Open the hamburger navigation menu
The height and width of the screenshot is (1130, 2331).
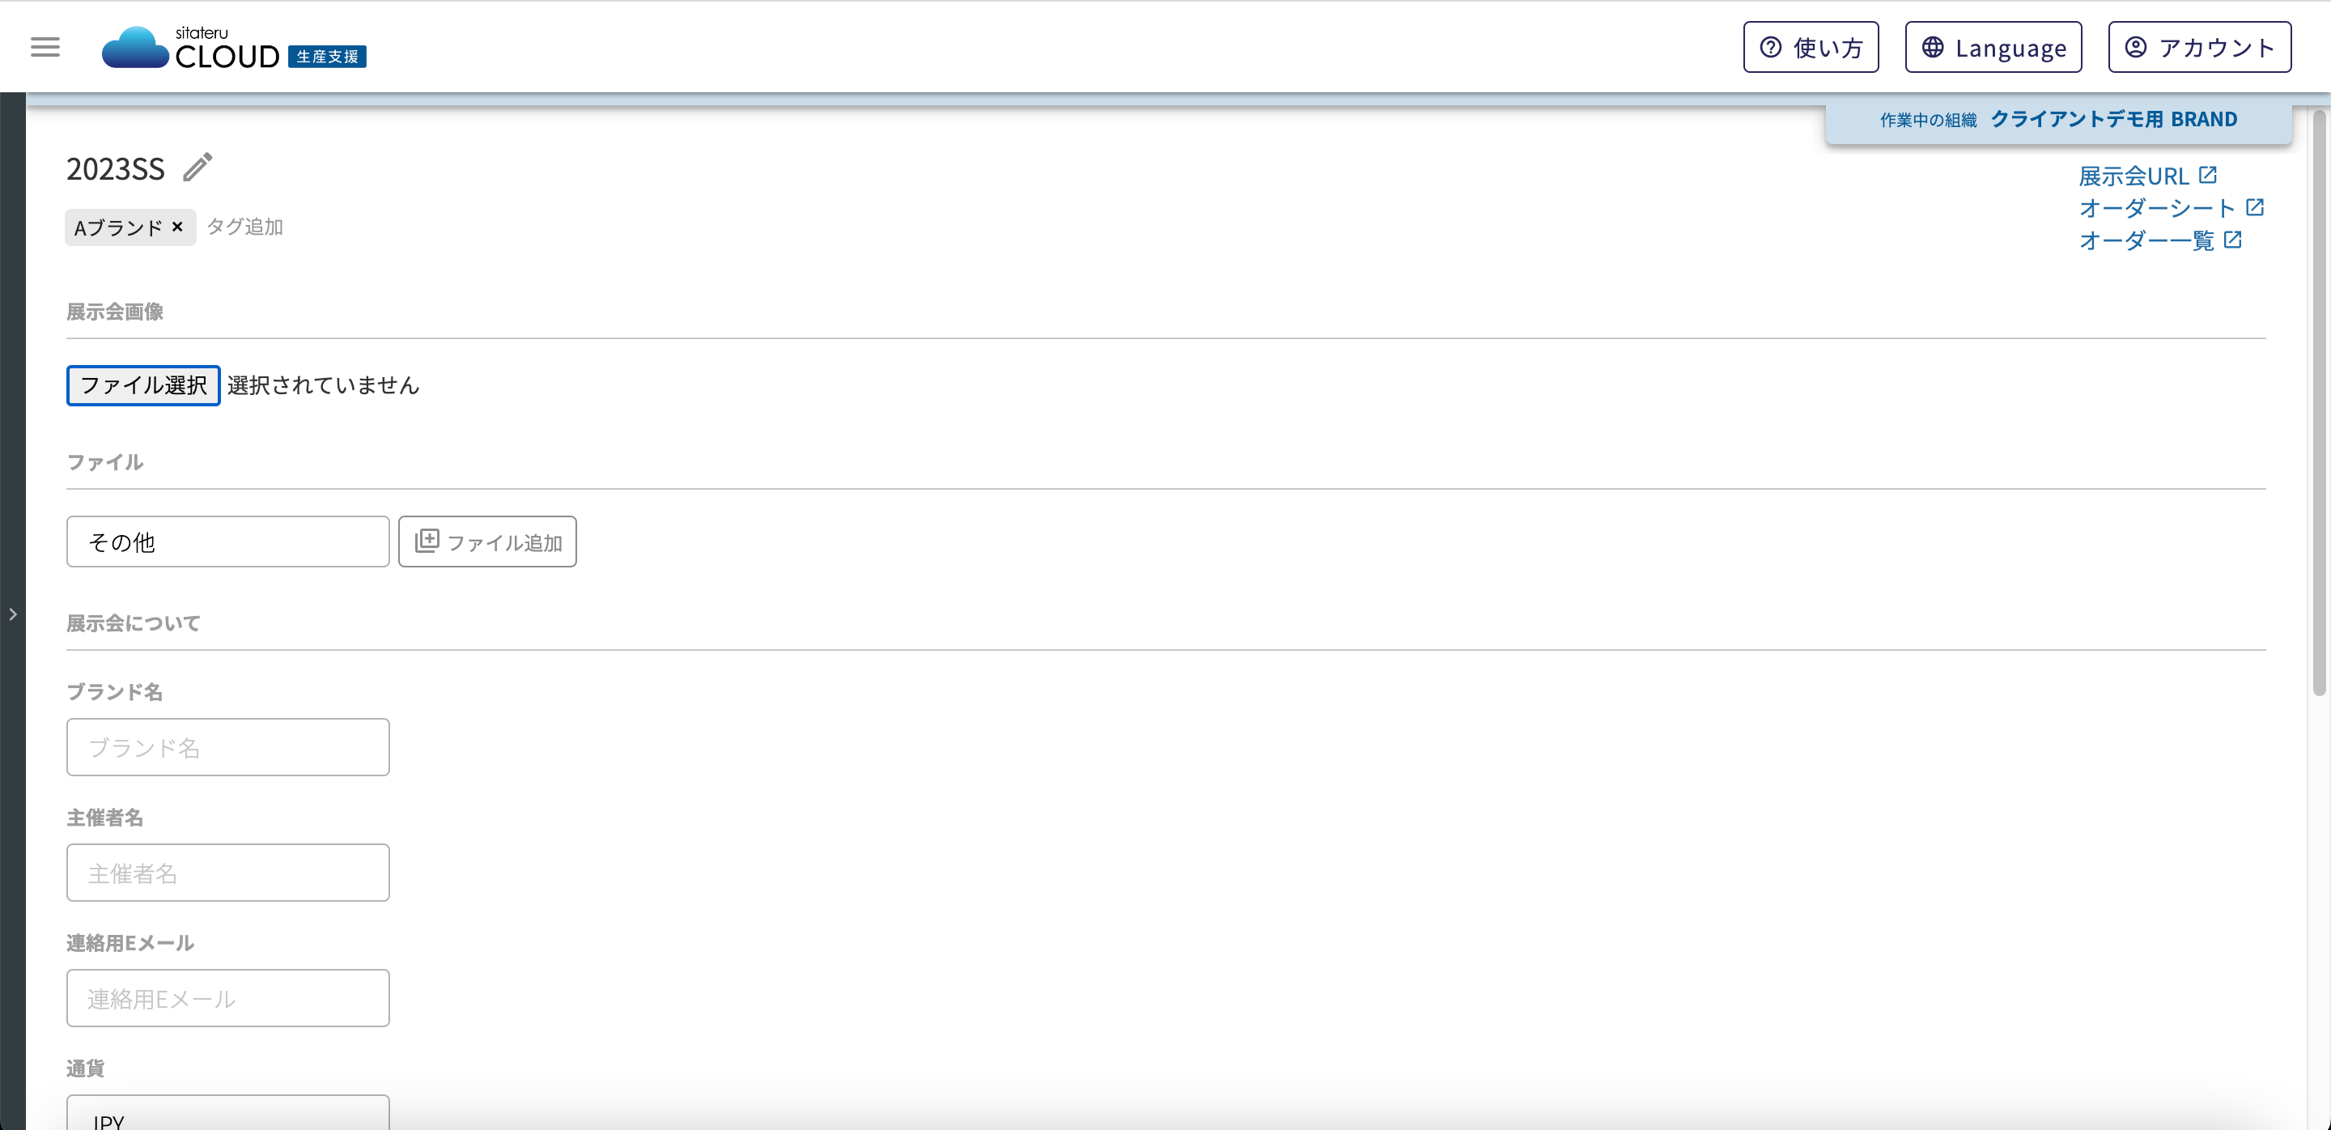click(45, 47)
